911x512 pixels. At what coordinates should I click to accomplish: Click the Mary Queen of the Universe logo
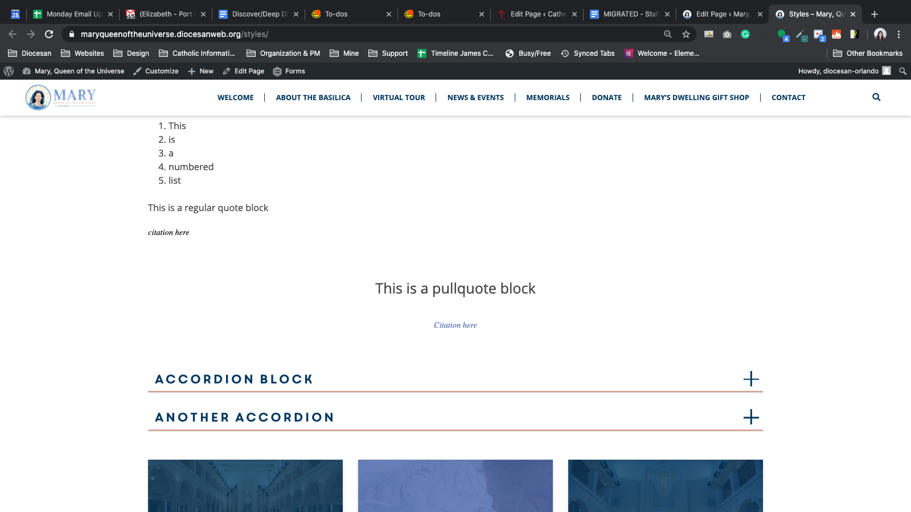[x=61, y=97]
